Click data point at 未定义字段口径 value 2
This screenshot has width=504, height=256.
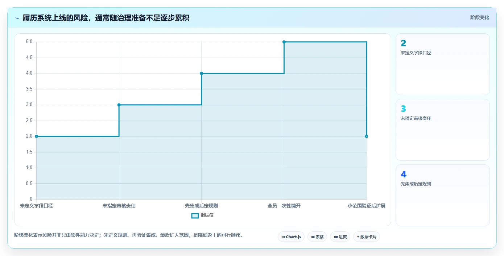point(36,136)
